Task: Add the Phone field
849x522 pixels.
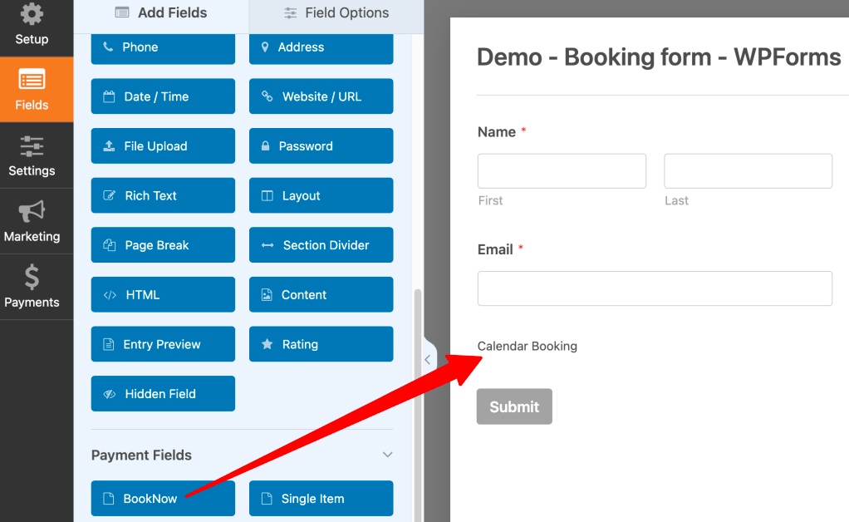Action: 163,47
